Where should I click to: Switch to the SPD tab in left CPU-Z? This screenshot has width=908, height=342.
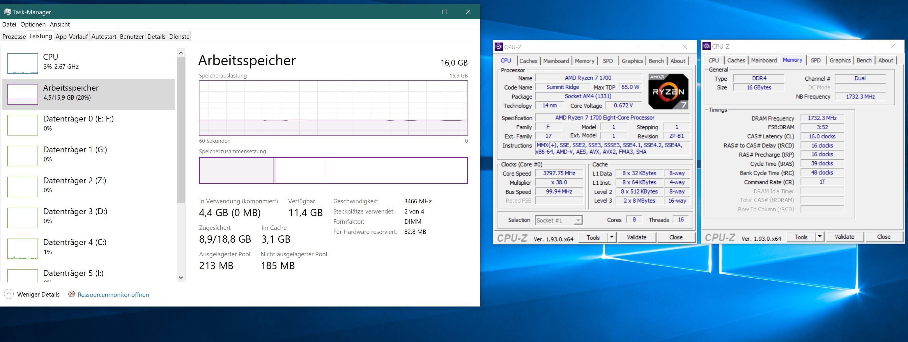608,61
